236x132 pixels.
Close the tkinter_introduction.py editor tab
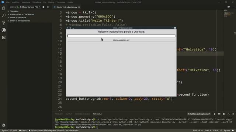click(x=79, y=7)
